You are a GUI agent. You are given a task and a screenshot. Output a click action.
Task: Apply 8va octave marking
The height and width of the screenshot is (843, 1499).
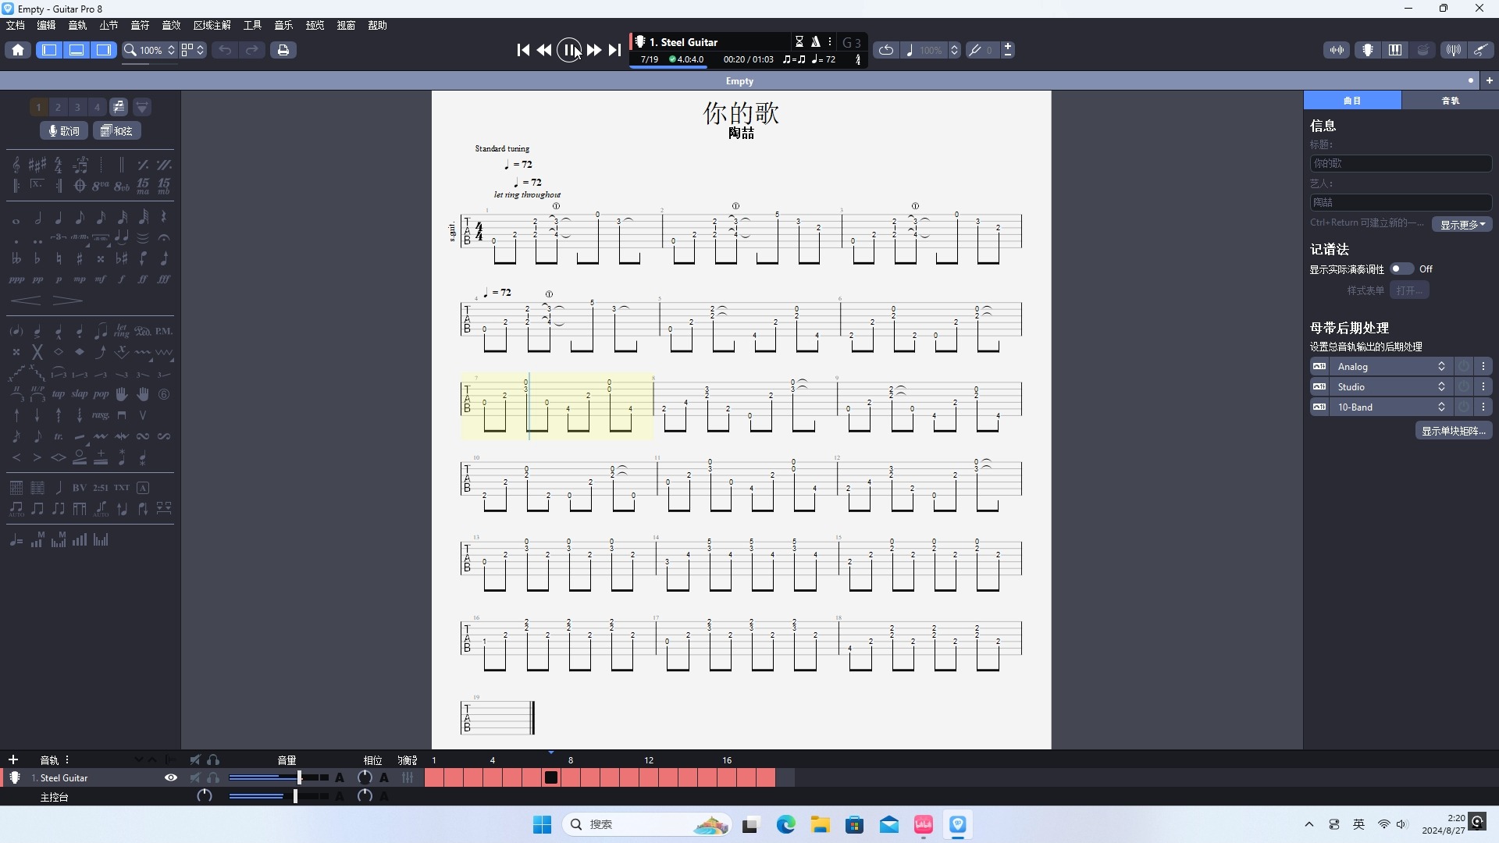101,186
